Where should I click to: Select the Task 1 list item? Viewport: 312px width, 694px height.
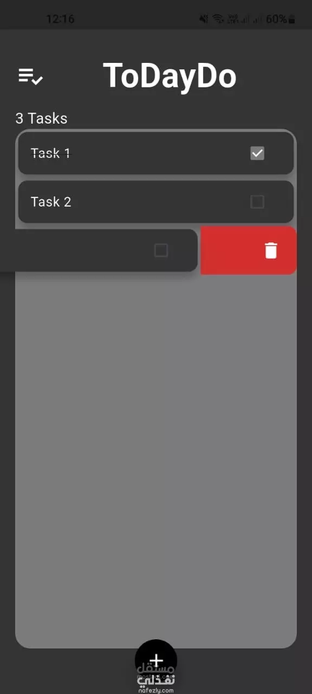(x=156, y=153)
